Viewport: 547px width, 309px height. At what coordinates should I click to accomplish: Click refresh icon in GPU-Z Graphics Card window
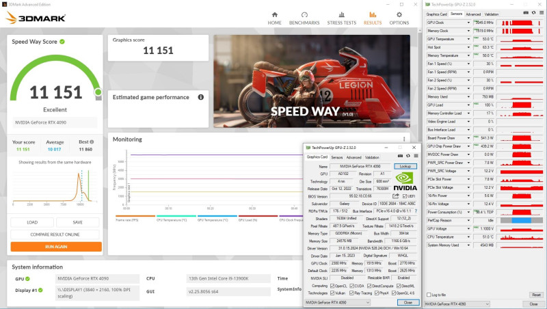(408, 156)
